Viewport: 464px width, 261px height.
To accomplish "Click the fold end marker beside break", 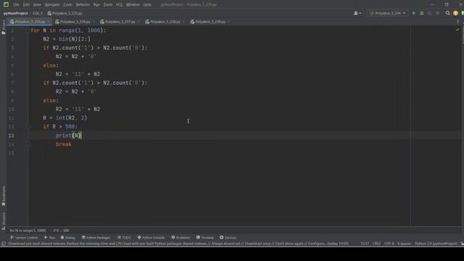I will [28, 144].
